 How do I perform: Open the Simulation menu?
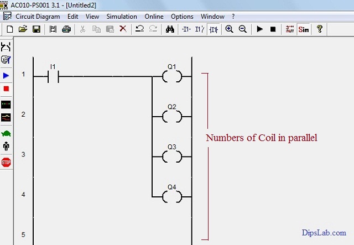(x=121, y=17)
